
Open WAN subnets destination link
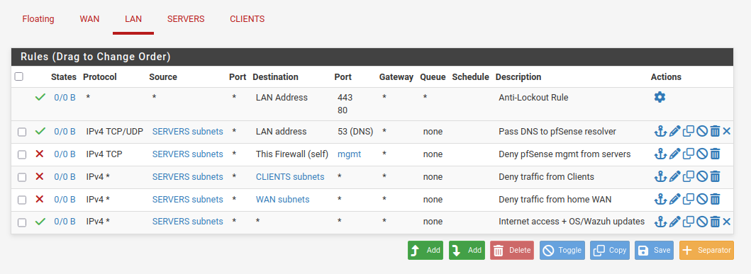coord(282,200)
